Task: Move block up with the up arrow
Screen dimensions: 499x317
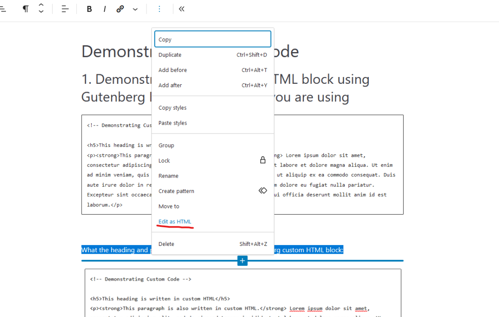Action: 41,5
